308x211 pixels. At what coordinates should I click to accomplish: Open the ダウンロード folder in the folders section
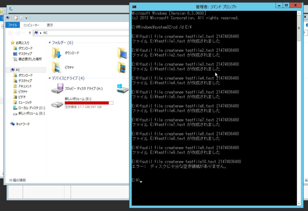pos(57,53)
